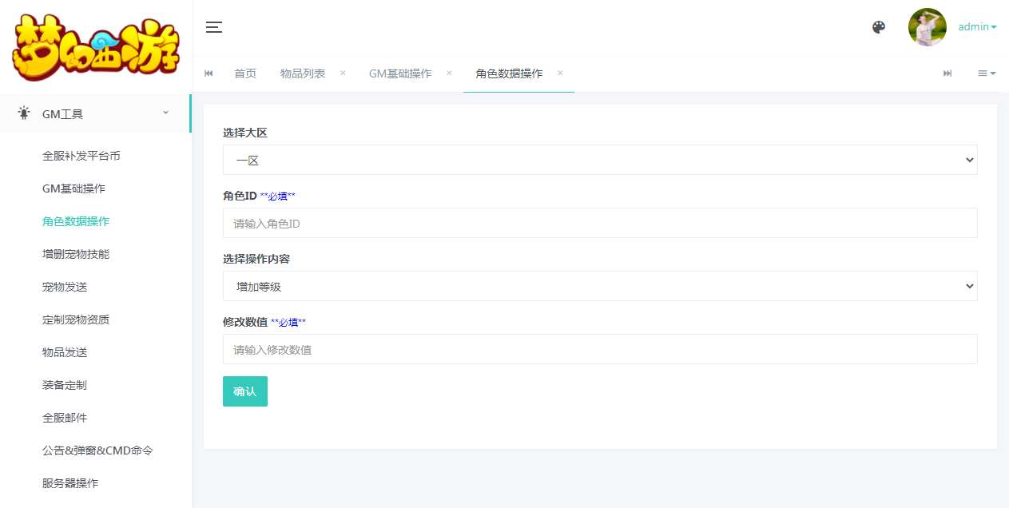Focus the 角色ID input field

pyautogui.click(x=599, y=224)
